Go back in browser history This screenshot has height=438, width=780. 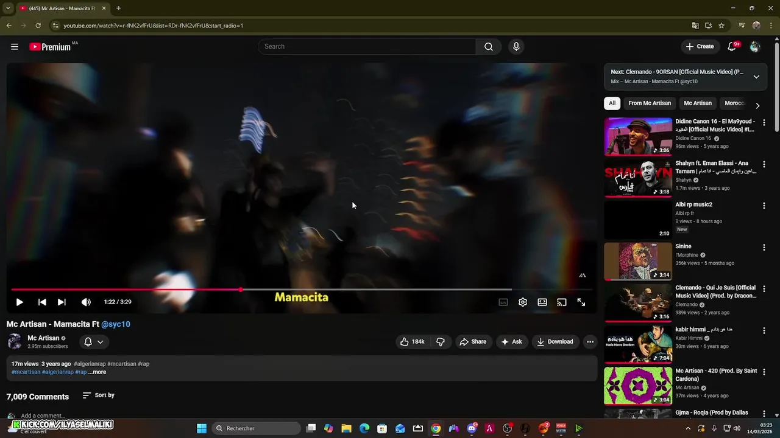pyautogui.click(x=9, y=26)
